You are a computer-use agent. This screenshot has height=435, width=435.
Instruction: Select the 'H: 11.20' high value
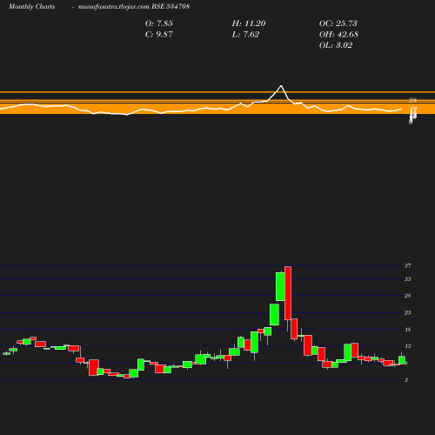tap(249, 23)
